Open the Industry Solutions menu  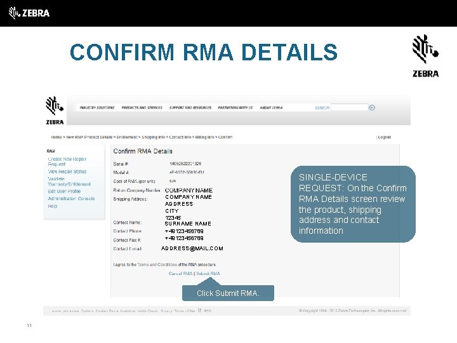(97, 107)
